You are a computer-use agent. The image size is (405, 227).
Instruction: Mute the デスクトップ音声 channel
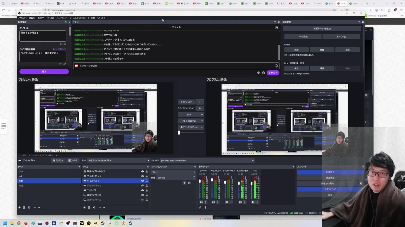click(x=240, y=202)
